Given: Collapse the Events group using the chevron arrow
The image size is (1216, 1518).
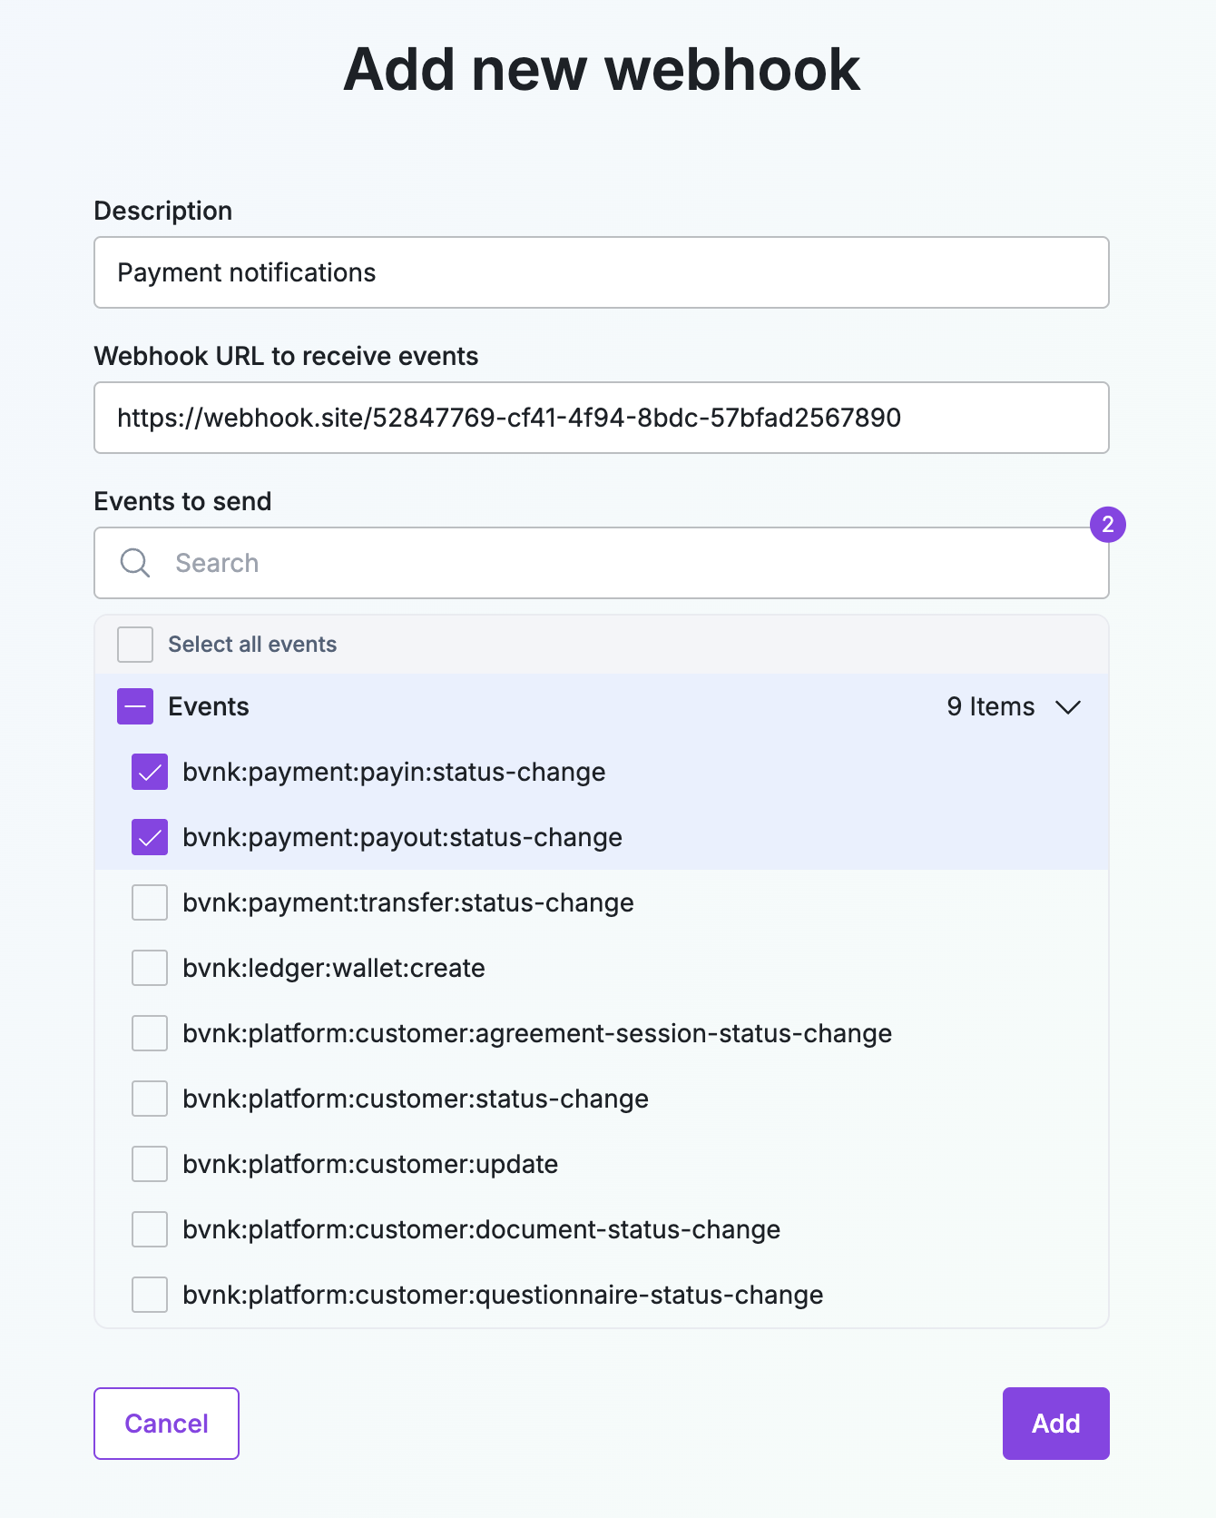Looking at the screenshot, I should [1068, 707].
